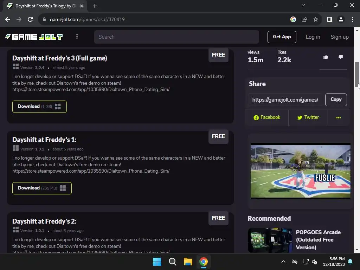
Task: Share the game on Twitter
Action: click(x=308, y=117)
